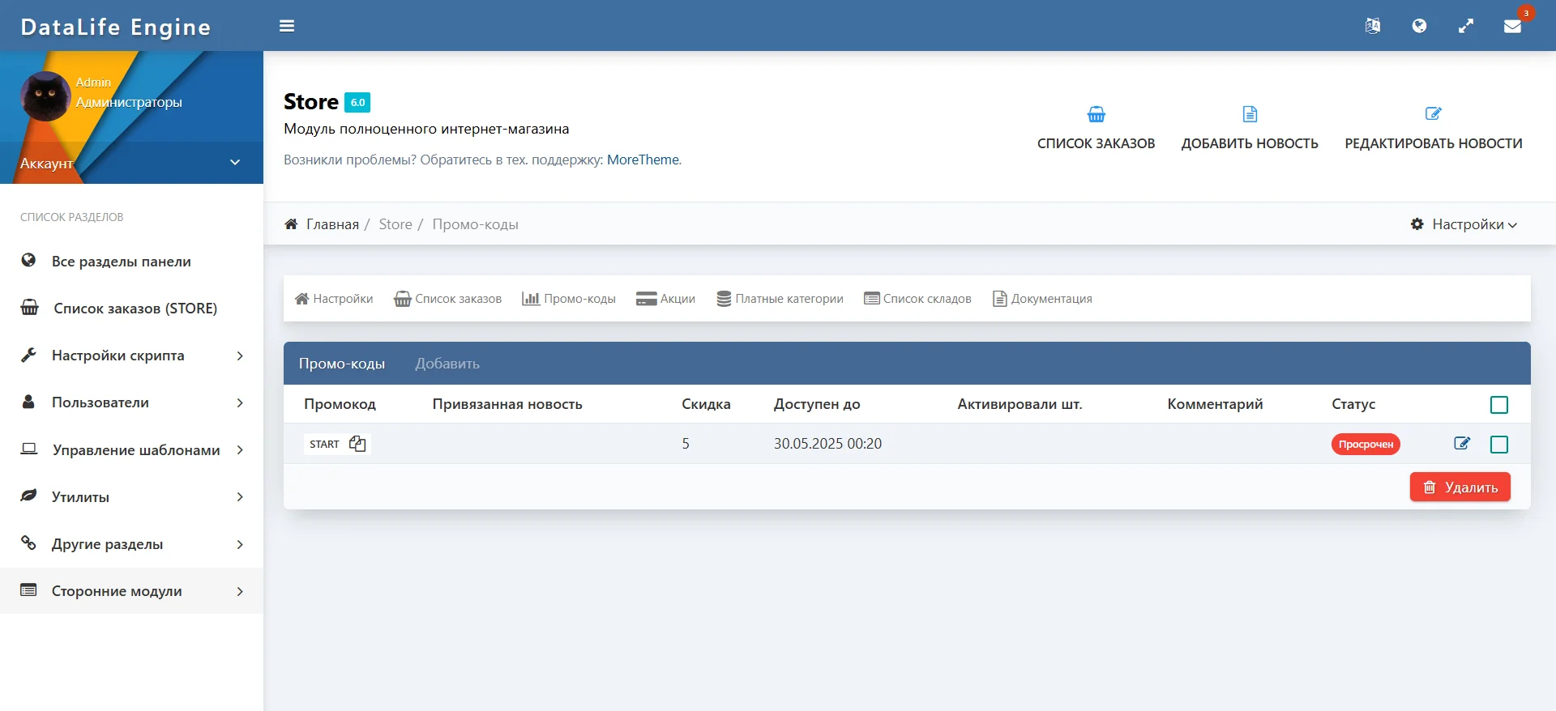The image size is (1556, 711).
Task: Expand the Пользователи submenu arrow
Action: pos(240,402)
